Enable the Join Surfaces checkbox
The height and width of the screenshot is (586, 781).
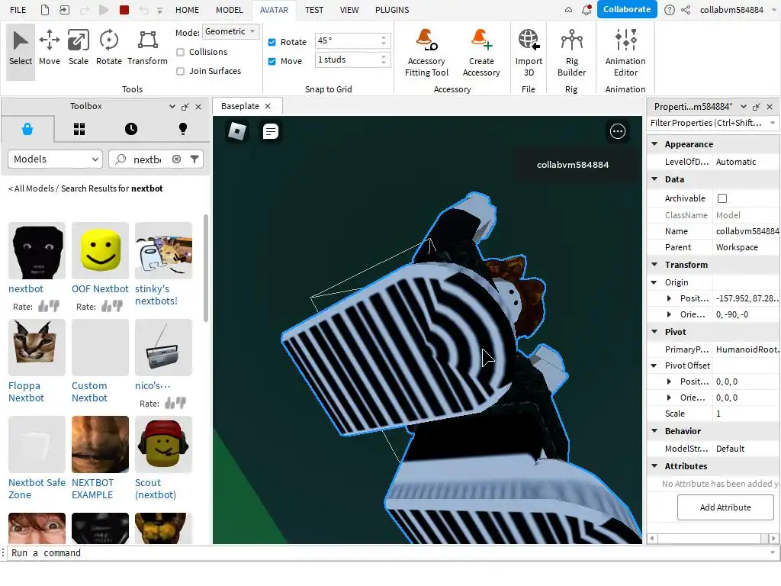180,71
